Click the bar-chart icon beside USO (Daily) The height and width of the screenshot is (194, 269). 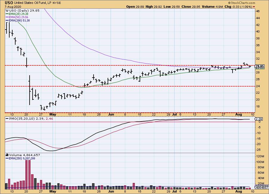click(x=7, y=10)
